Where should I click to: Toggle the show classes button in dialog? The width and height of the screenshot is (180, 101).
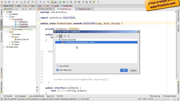[x=61, y=36]
